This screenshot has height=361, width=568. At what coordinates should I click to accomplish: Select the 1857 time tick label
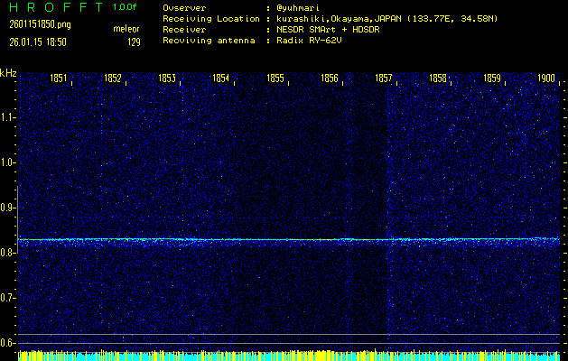pos(384,79)
